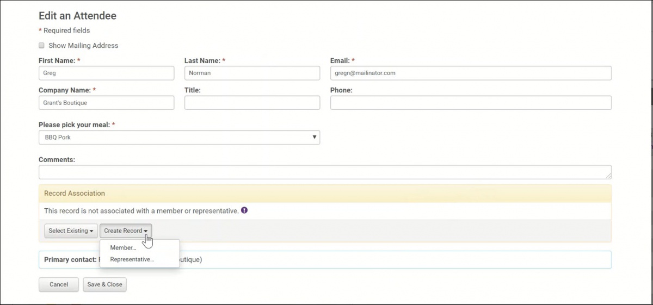Select the Company Name input field
This screenshot has height=305, width=653.
(x=106, y=103)
